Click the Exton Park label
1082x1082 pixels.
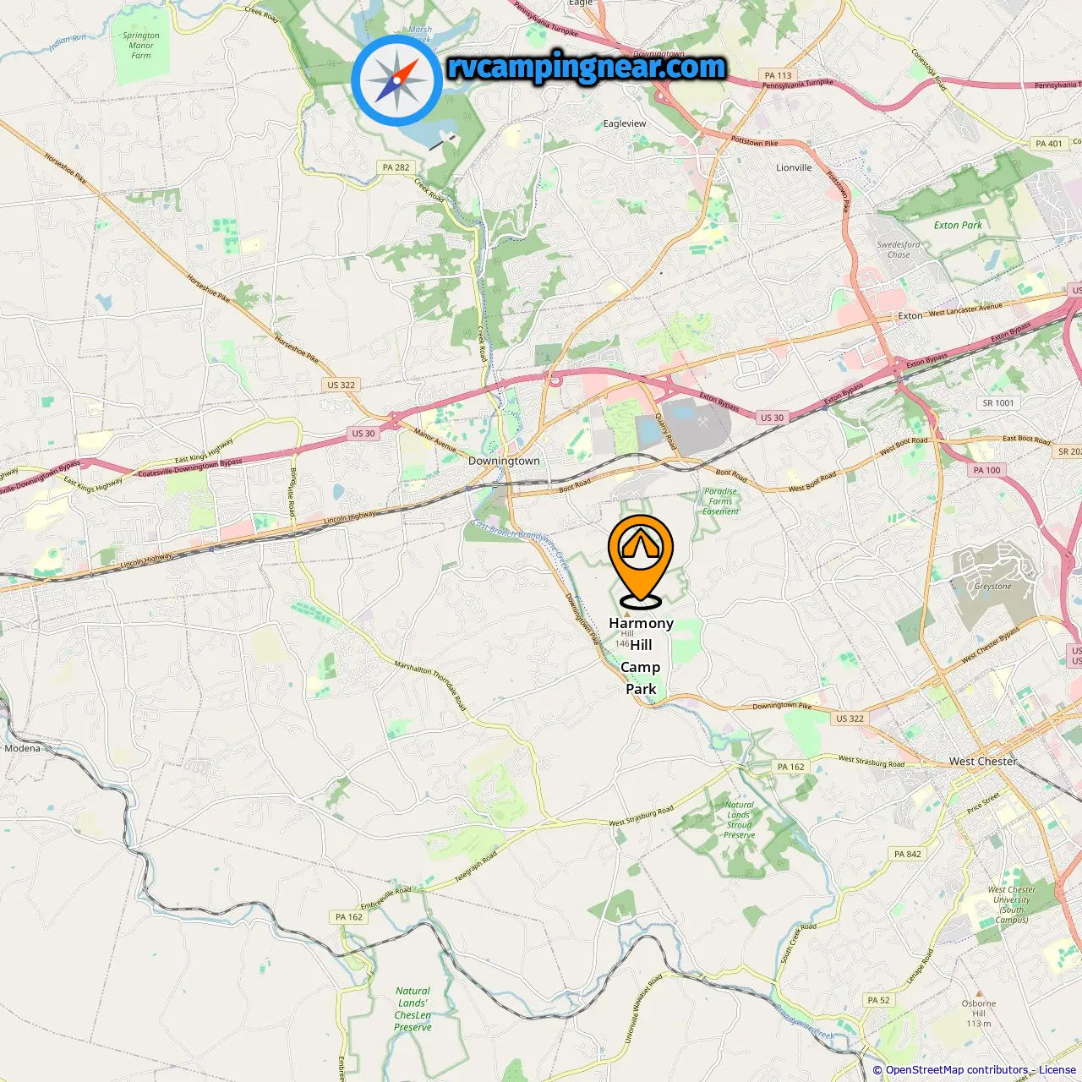[x=958, y=225]
